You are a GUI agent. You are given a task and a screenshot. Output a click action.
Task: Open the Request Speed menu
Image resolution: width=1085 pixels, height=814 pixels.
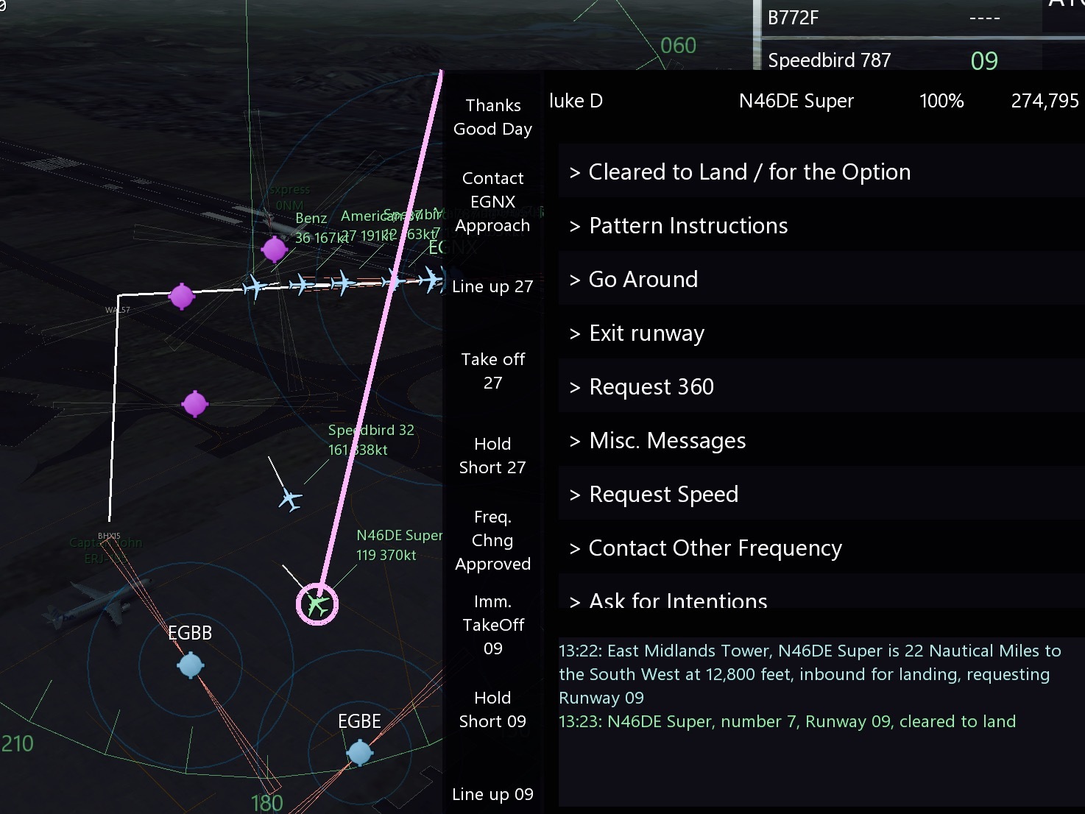[x=821, y=494]
